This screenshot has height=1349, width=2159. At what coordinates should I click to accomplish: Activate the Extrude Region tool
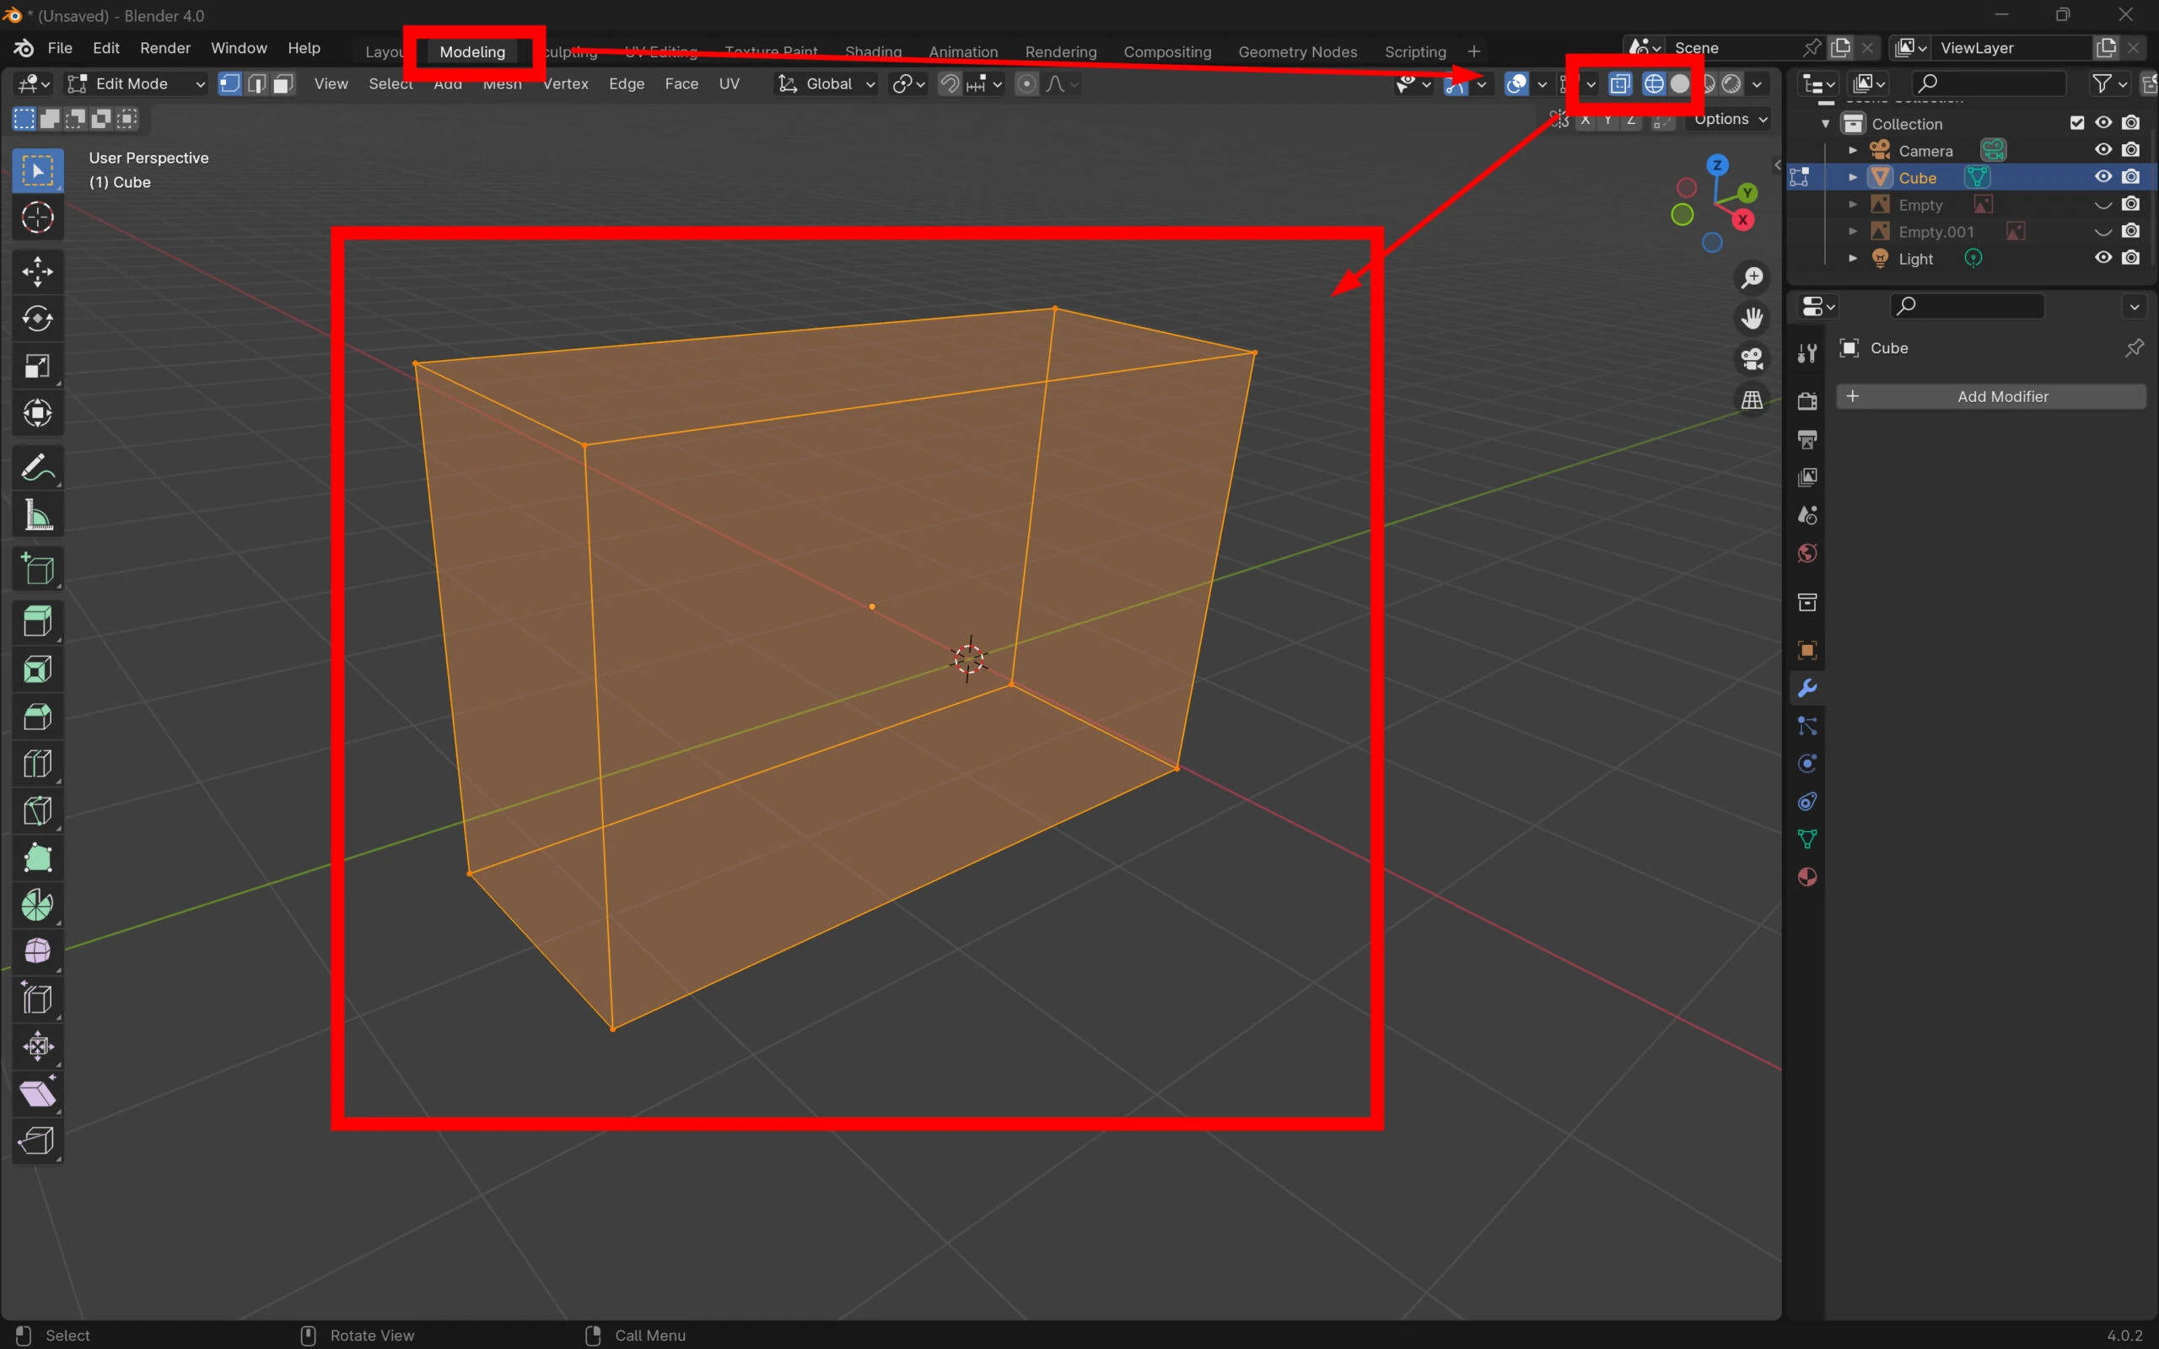pyautogui.click(x=37, y=621)
